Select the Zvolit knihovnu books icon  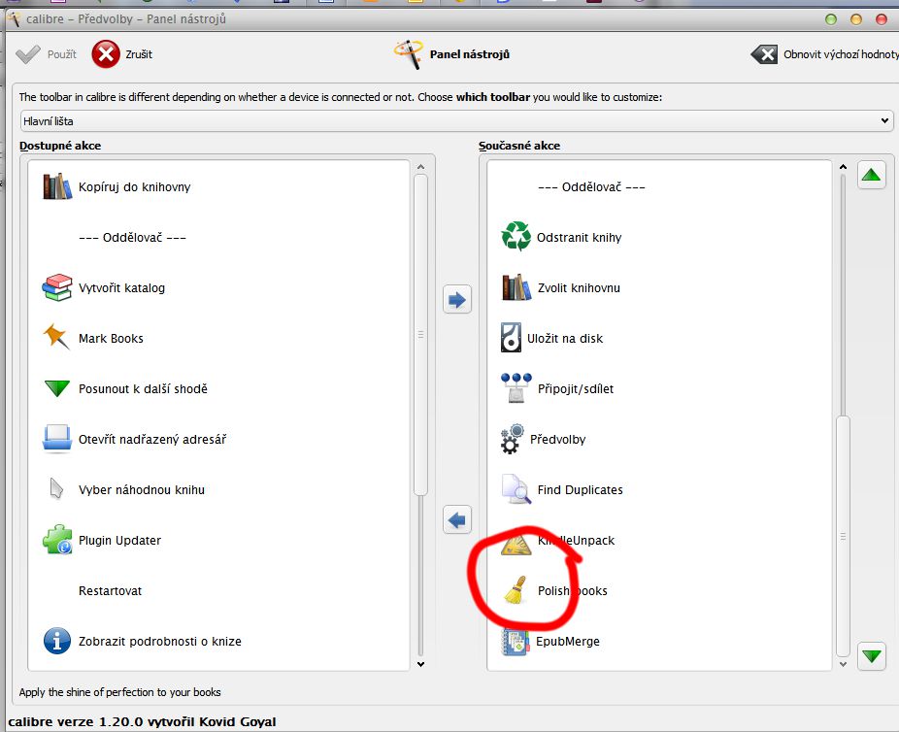(516, 287)
